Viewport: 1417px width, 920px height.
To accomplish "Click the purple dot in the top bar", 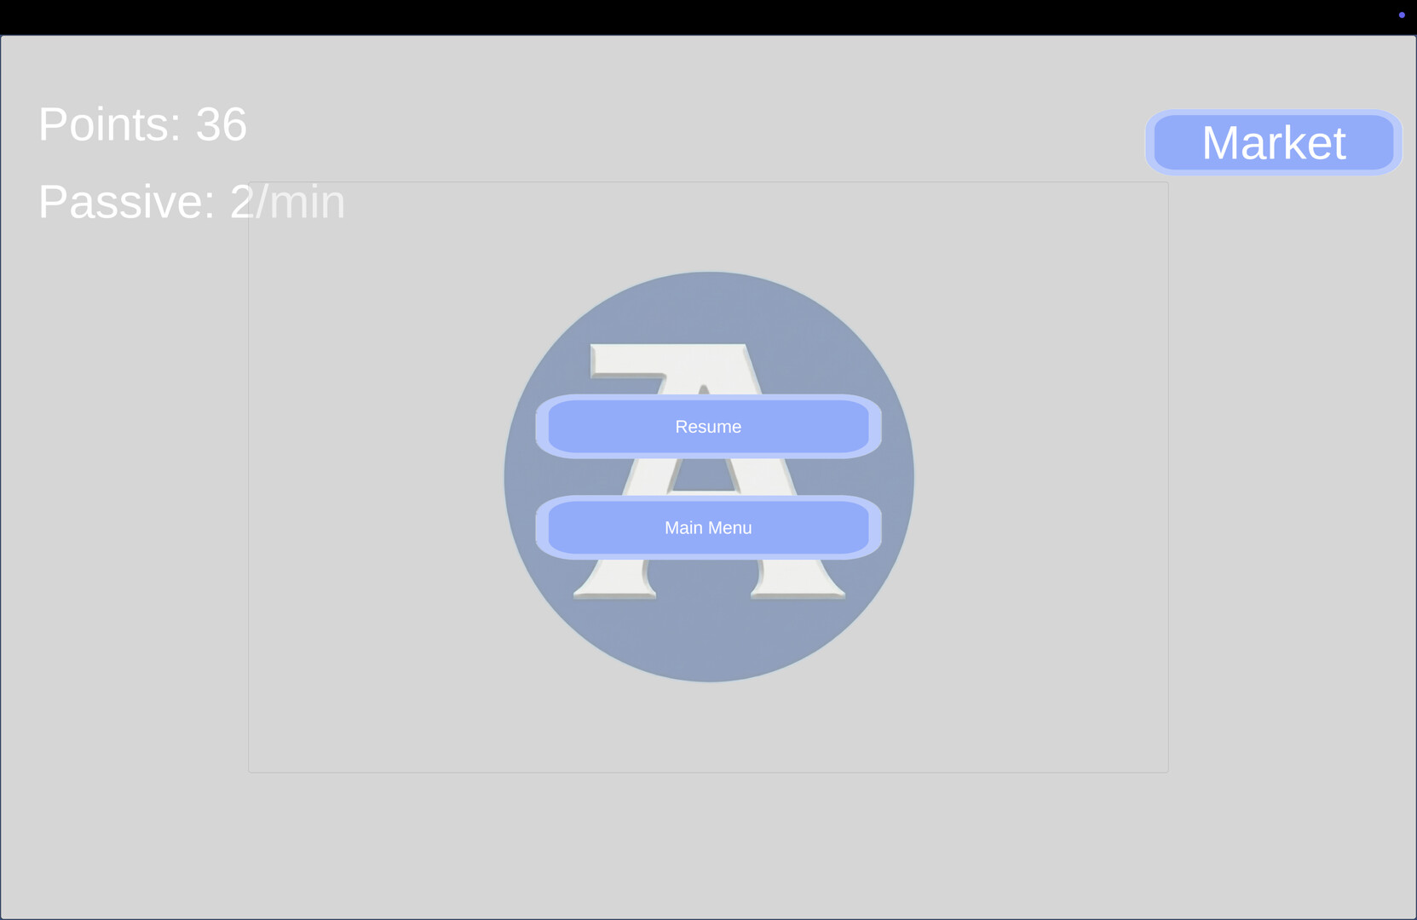I will tap(1402, 14).
